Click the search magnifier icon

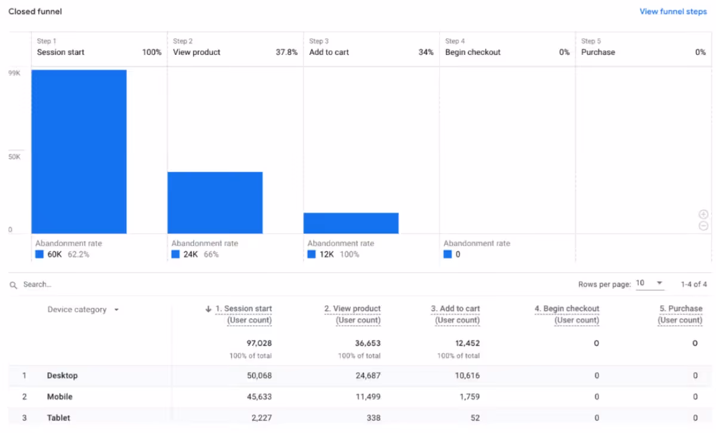point(14,285)
